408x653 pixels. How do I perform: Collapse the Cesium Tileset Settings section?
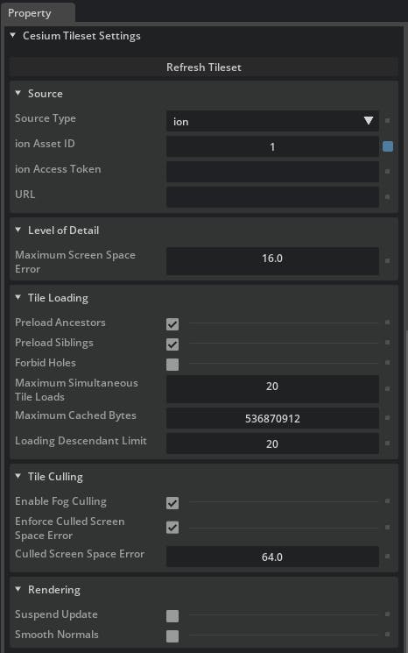[x=13, y=35]
